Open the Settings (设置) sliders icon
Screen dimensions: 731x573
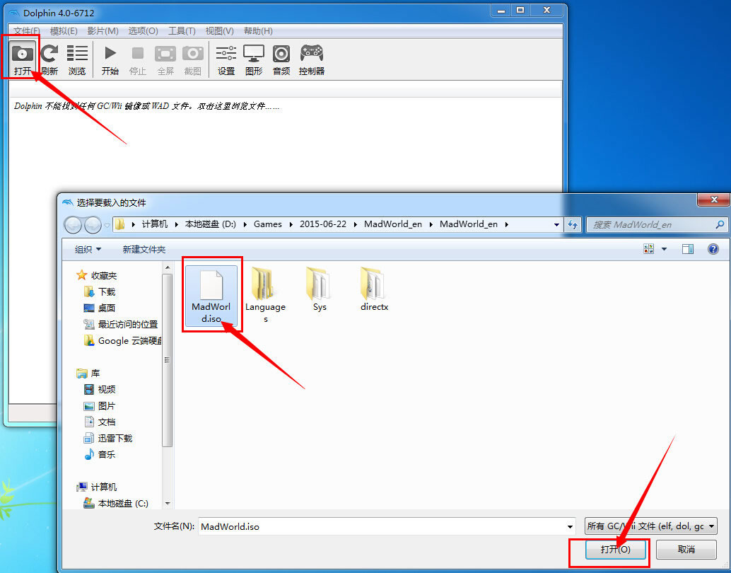click(x=226, y=59)
